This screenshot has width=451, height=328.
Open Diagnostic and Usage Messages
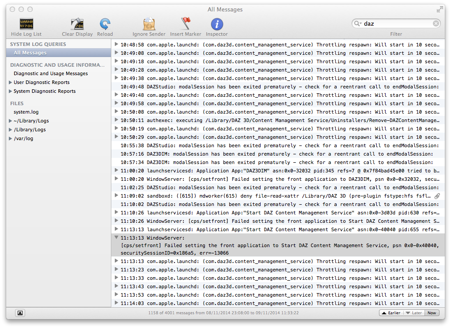(51, 74)
